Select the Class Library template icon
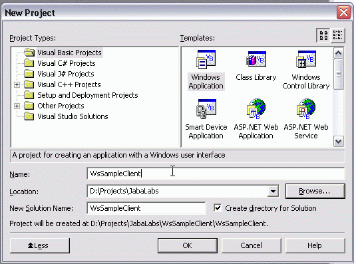Viewport: 356px width, 264px height. (x=256, y=59)
